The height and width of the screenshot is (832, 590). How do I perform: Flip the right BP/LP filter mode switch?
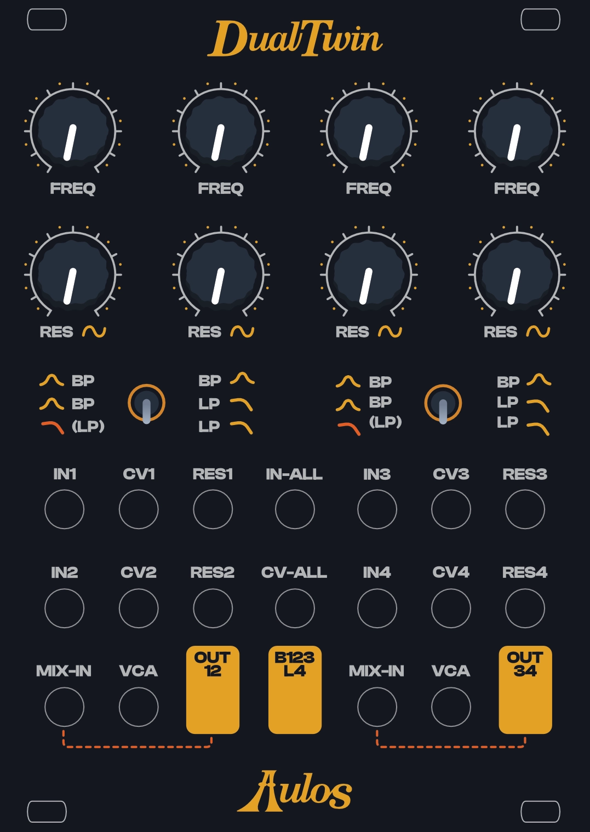443,404
